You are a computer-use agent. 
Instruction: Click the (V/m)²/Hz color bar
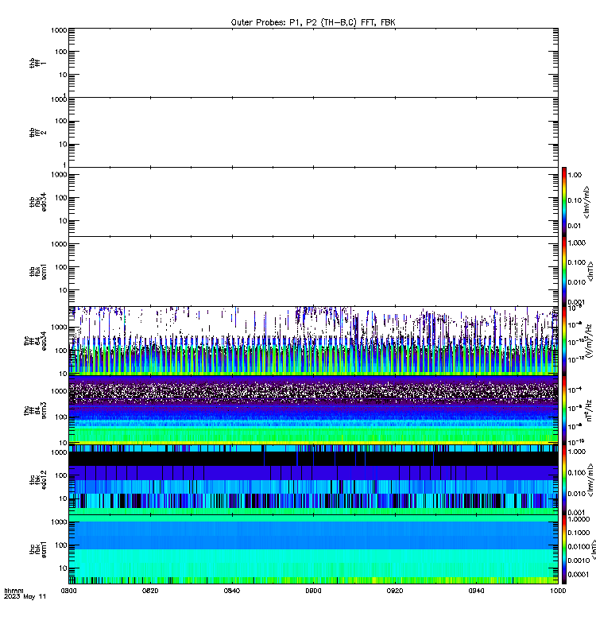coord(564,341)
